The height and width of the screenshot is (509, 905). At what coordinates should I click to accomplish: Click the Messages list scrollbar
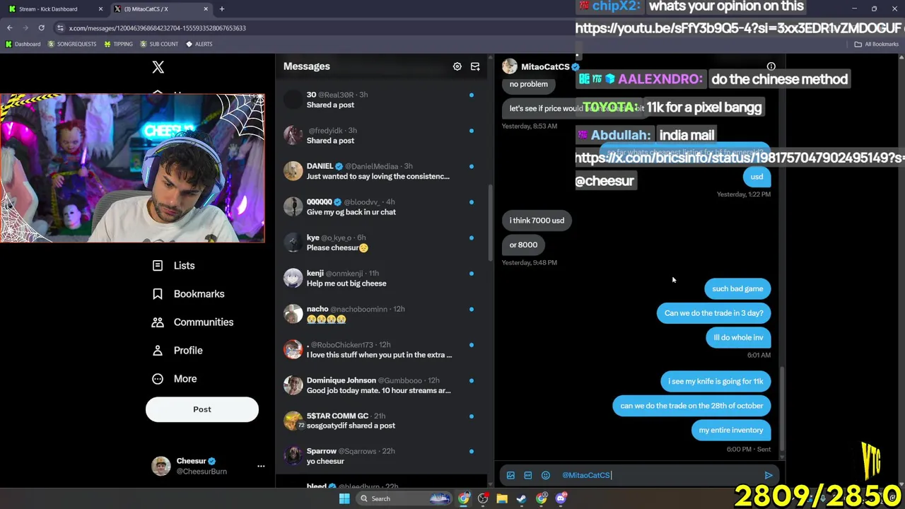[x=490, y=223]
